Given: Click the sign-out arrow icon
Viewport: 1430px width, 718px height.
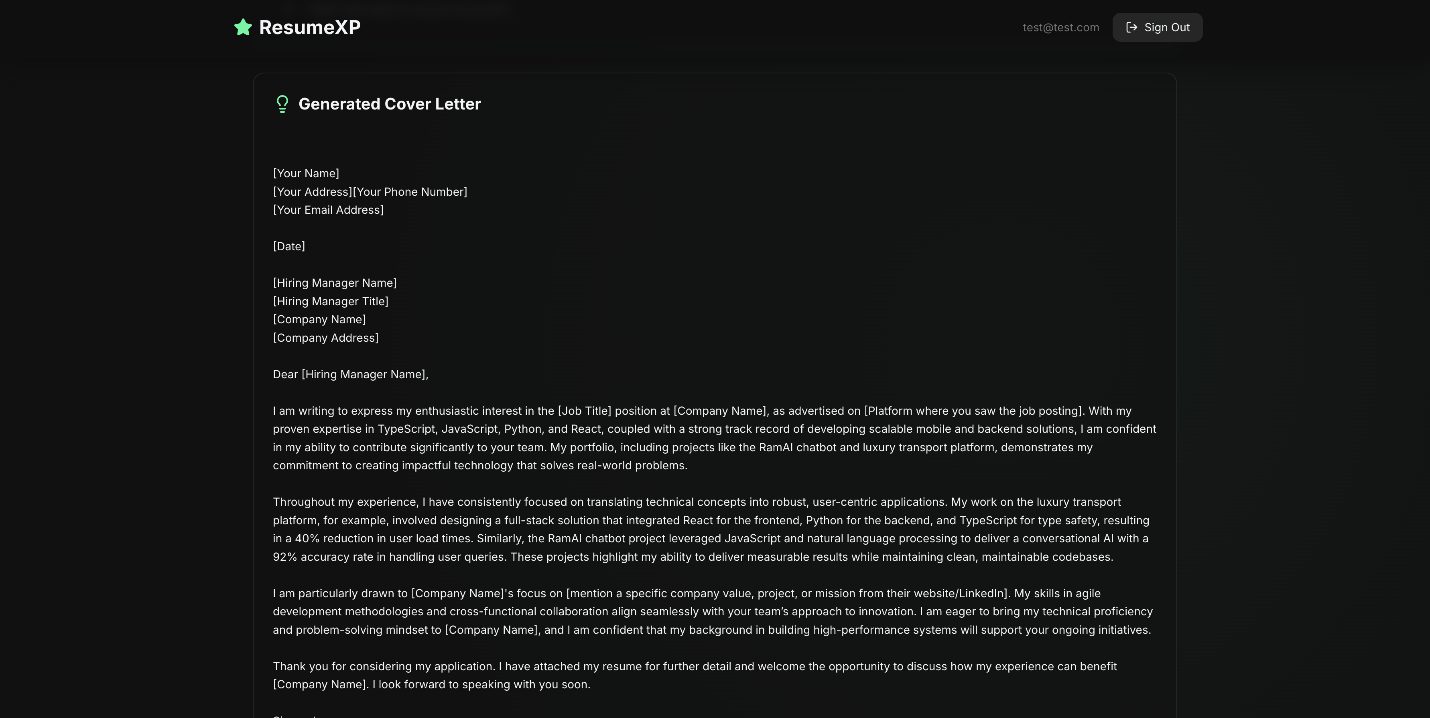Looking at the screenshot, I should 1131,27.
